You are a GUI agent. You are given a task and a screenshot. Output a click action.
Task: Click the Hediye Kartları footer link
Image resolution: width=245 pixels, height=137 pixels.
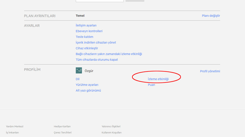62,127
